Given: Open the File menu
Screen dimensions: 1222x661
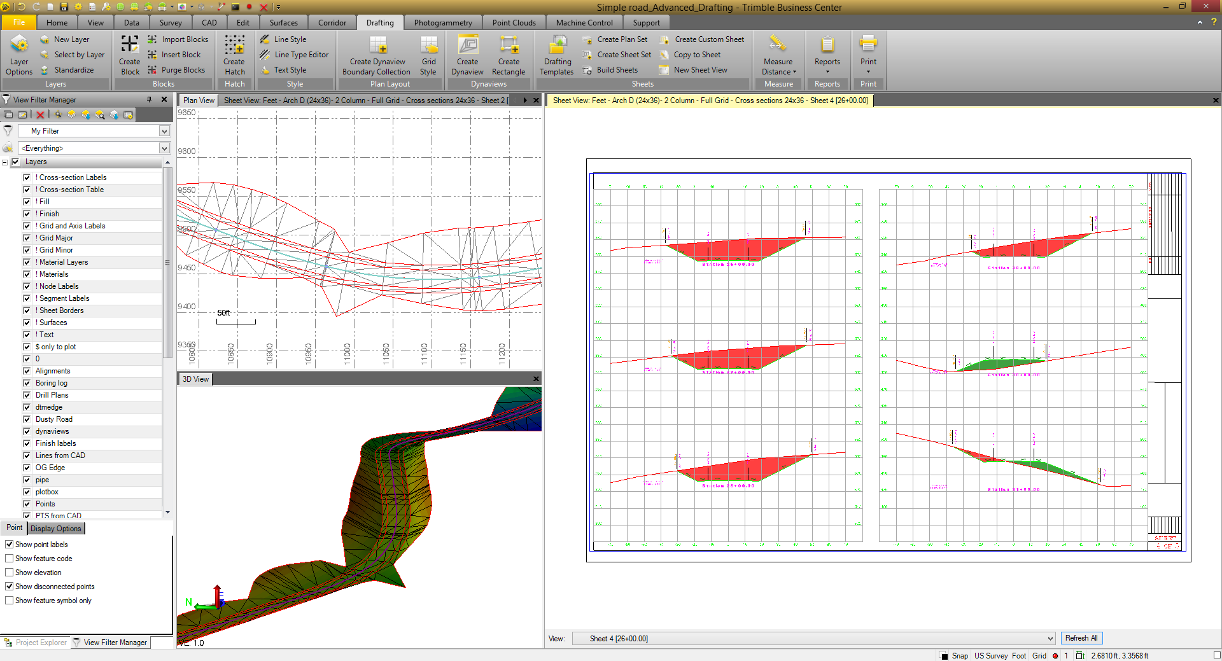Looking at the screenshot, I should 19,22.
